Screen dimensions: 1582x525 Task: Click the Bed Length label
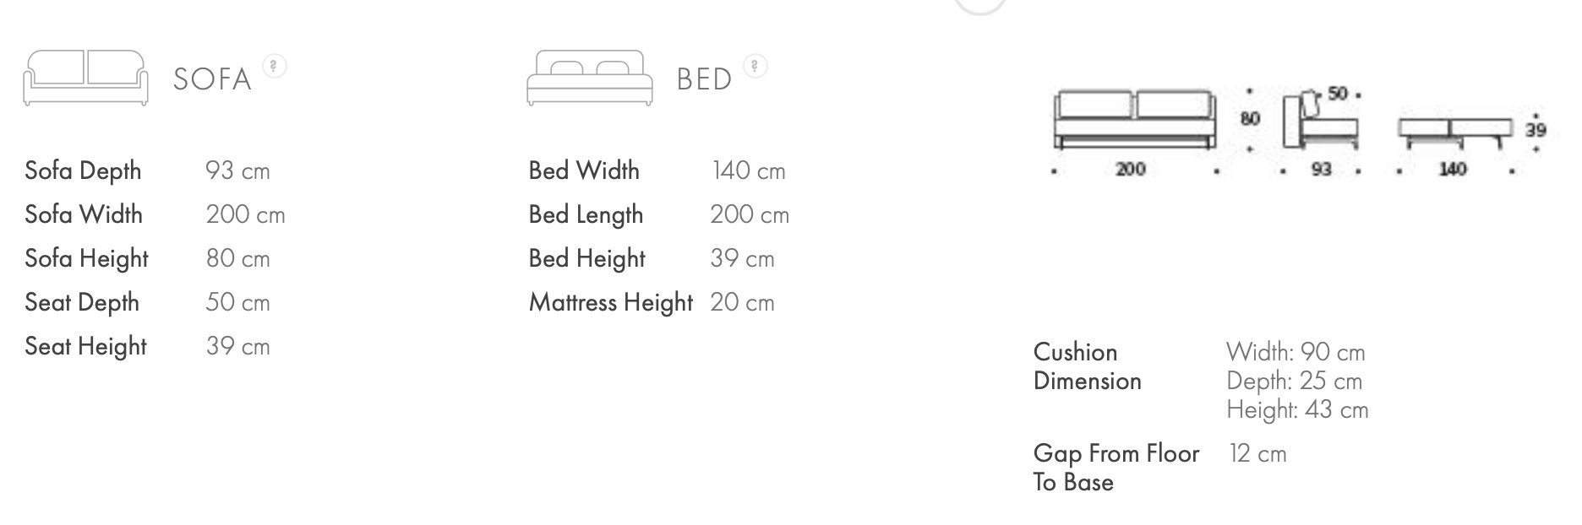[x=586, y=214]
